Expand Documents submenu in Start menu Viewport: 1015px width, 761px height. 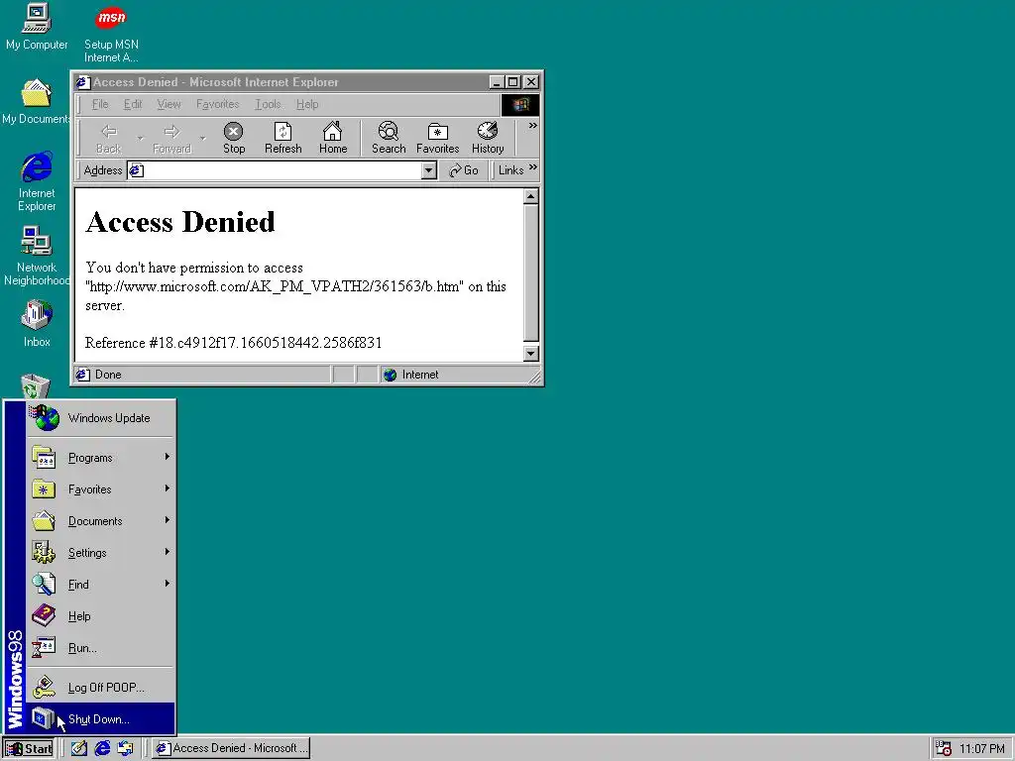pyautogui.click(x=100, y=521)
